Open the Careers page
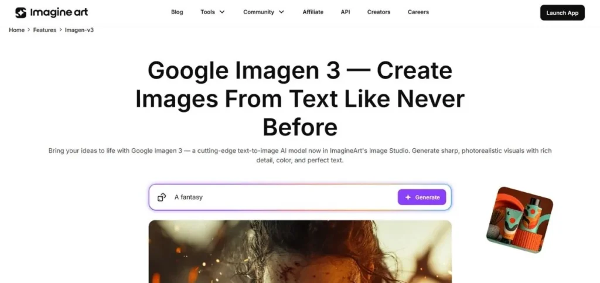The width and height of the screenshot is (600, 283). 418,12
